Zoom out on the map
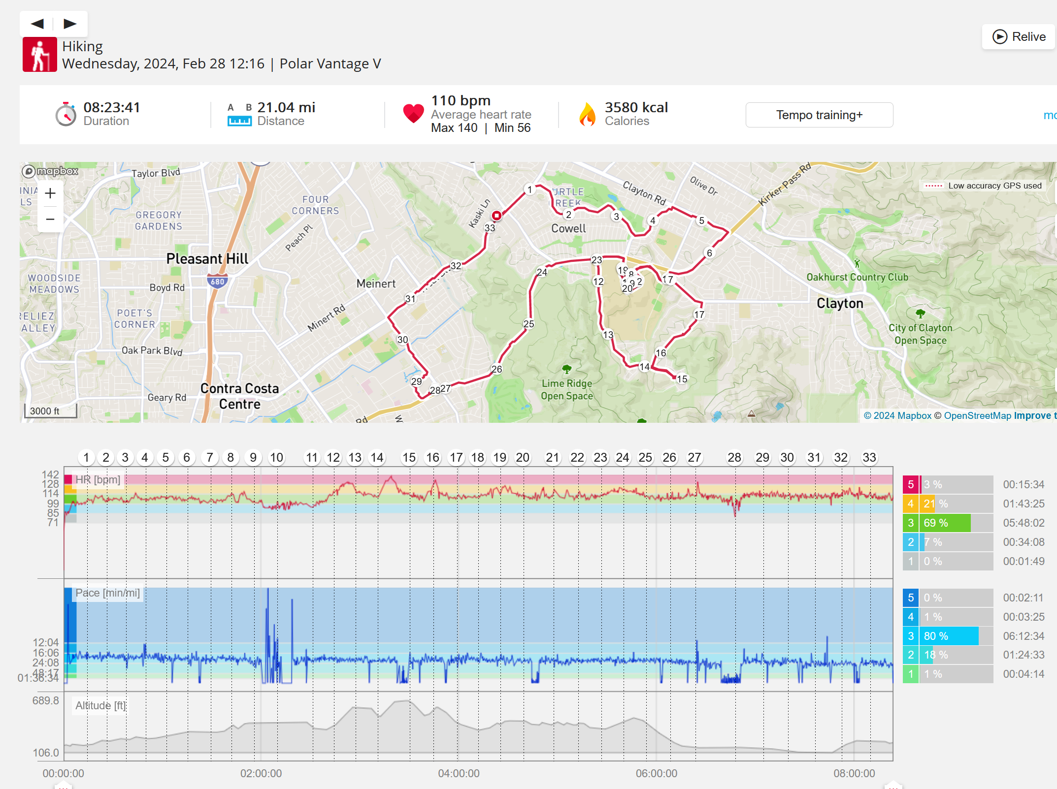This screenshot has width=1057, height=789. point(50,219)
